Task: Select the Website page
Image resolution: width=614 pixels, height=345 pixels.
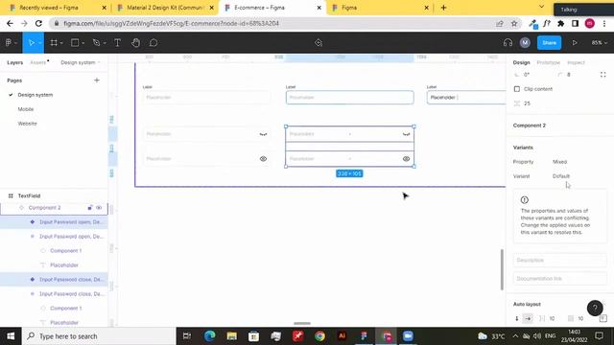Action: click(x=27, y=124)
